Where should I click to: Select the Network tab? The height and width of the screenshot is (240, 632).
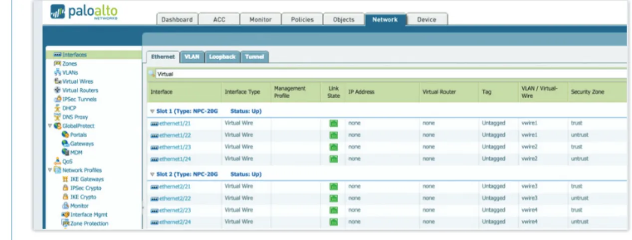pos(385,19)
